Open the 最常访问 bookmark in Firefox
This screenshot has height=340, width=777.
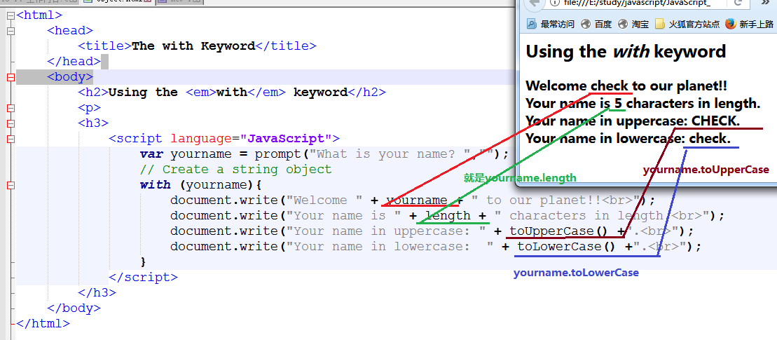tap(550, 24)
